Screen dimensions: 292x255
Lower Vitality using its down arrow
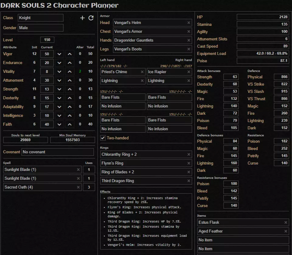tap(59, 72)
